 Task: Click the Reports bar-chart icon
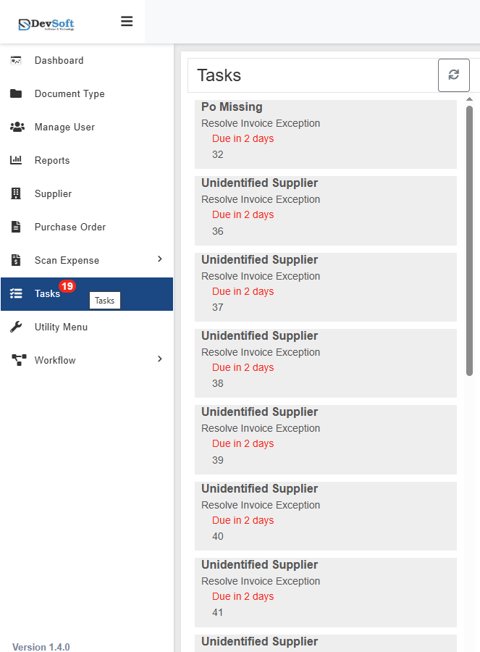(x=17, y=160)
